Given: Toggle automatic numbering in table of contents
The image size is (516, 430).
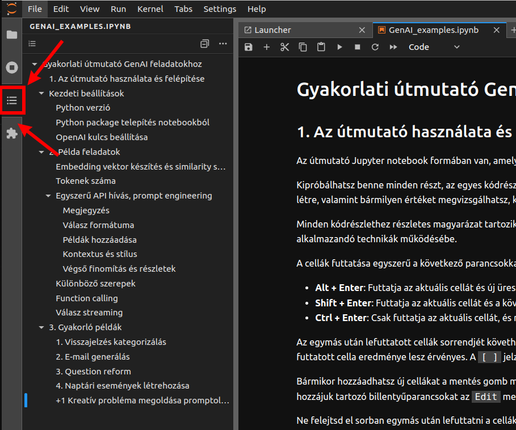Looking at the screenshot, I should 32,44.
